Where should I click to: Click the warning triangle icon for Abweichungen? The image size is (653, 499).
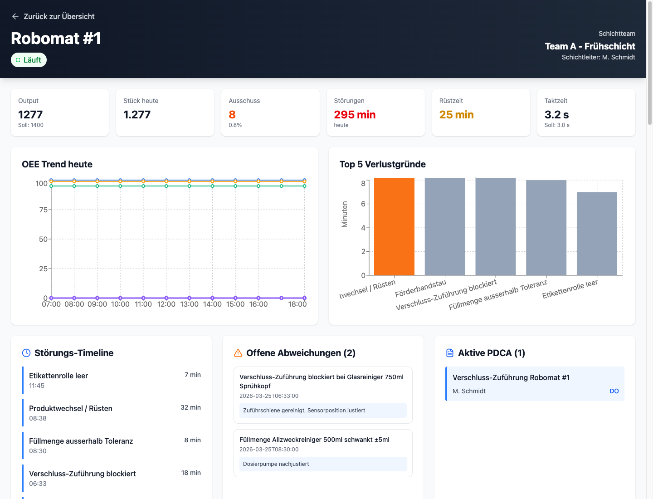click(x=238, y=353)
